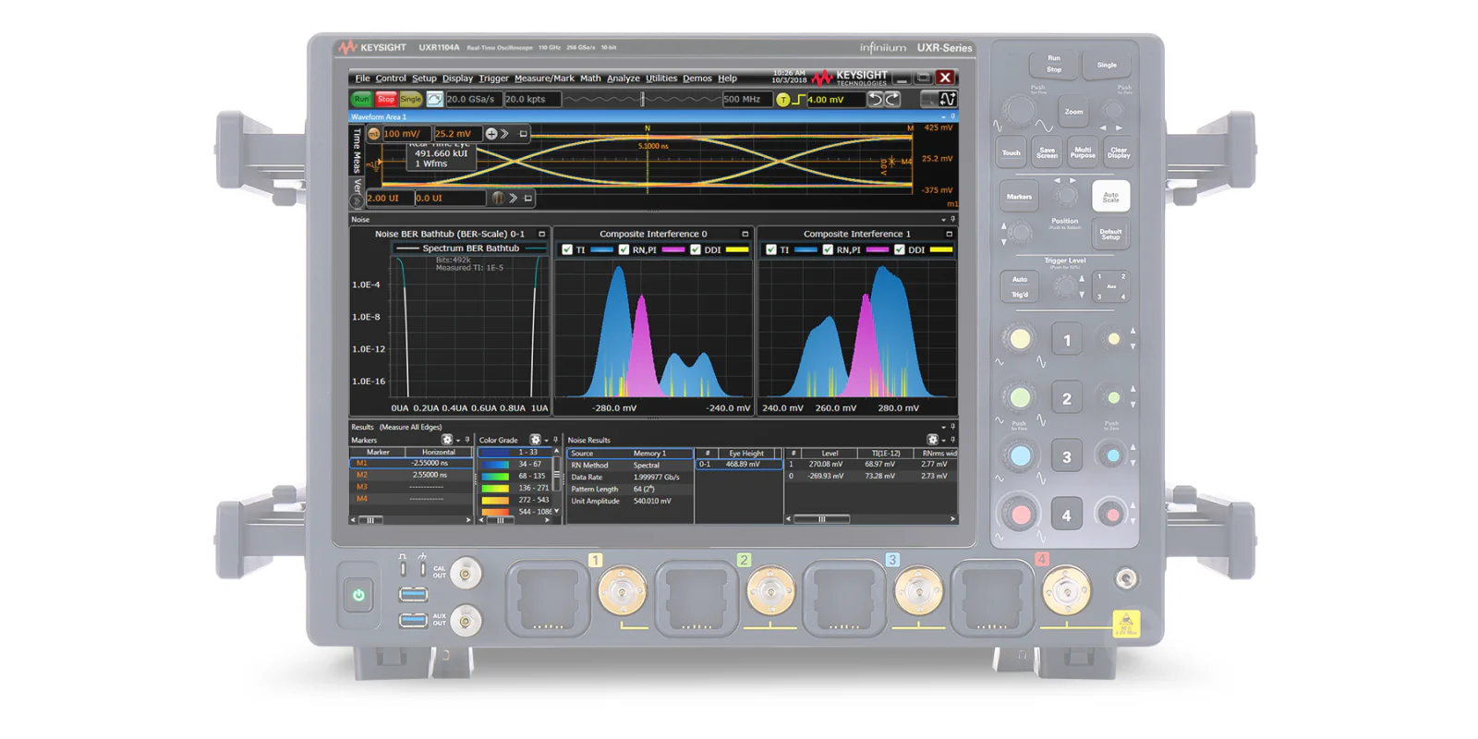Click the rising edge trigger slope icon
The image size is (1478, 739).
pos(799,100)
